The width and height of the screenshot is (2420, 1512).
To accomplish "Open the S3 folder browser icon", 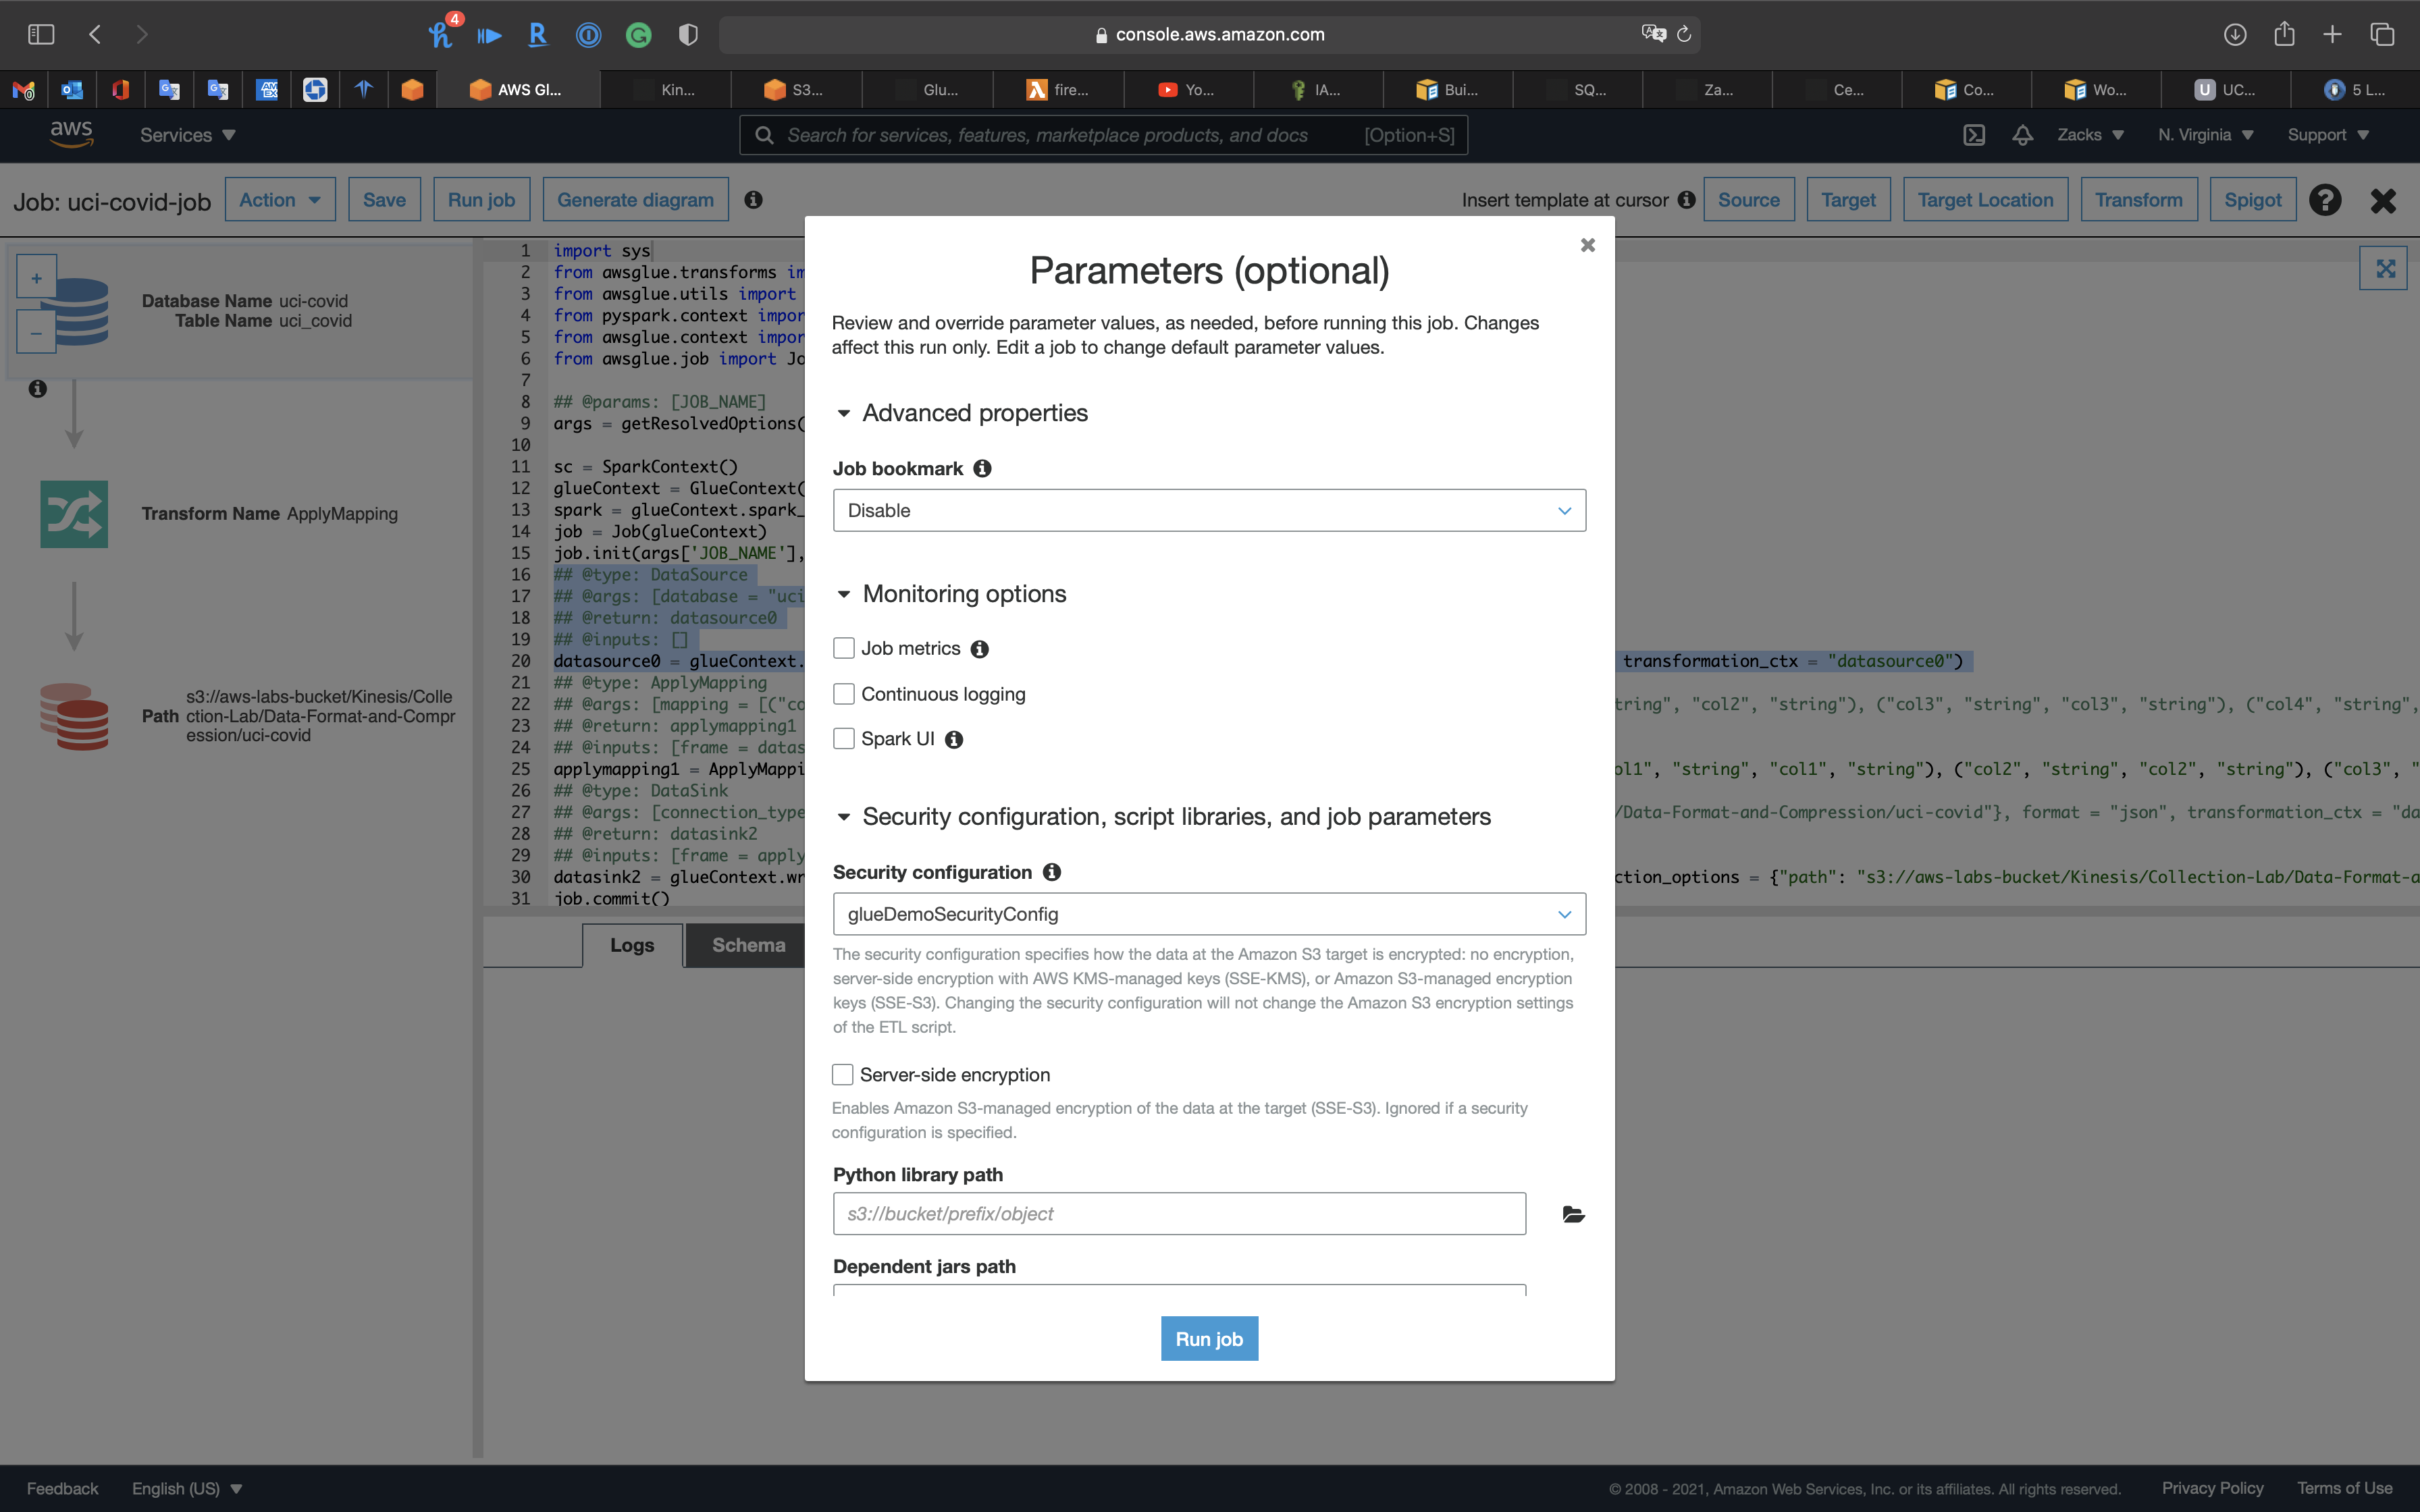I will (1573, 1214).
